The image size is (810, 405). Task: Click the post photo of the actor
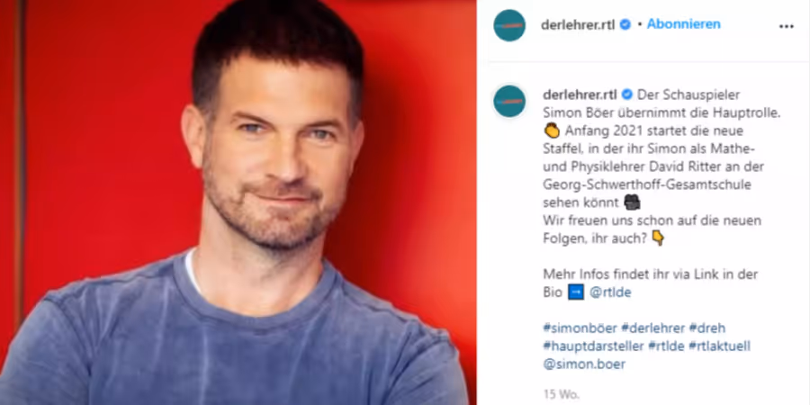click(x=238, y=202)
